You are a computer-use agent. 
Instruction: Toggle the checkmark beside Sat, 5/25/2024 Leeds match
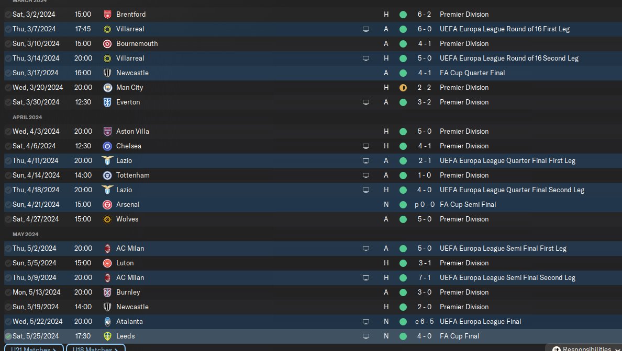pos(8,336)
